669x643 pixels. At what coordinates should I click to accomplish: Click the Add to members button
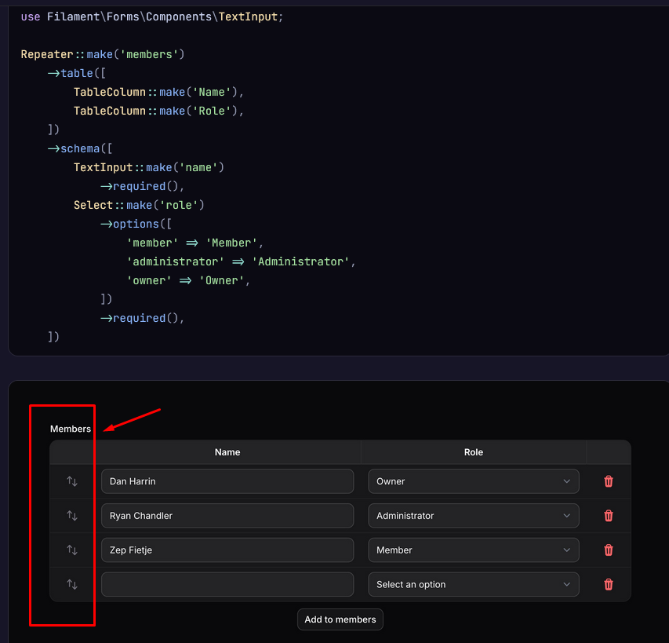tap(340, 619)
